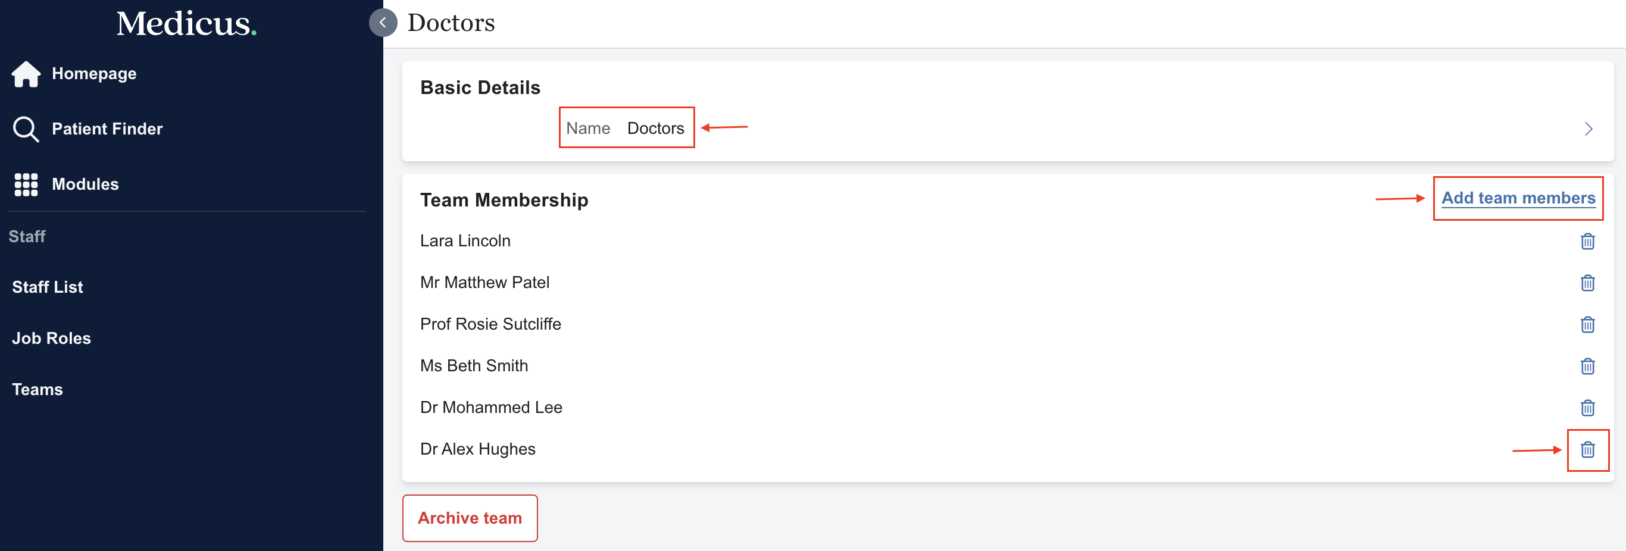Expand Basic Details with right chevron
Image resolution: width=1626 pixels, height=551 pixels.
(1588, 129)
